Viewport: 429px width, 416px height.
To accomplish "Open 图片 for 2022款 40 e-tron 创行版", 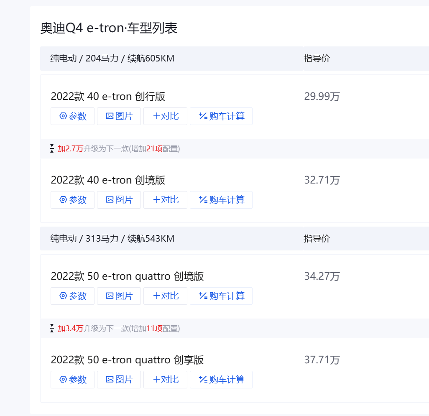I will click(x=119, y=116).
